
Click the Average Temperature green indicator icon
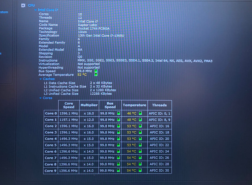[x=96, y=74]
